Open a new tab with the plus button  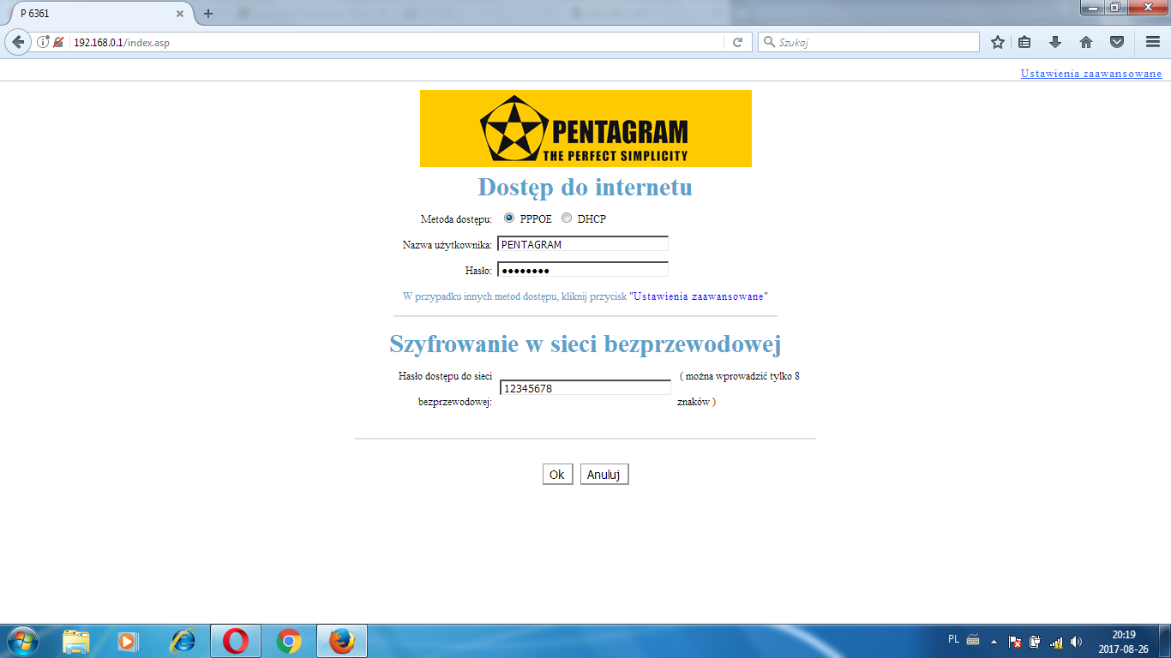(x=208, y=14)
